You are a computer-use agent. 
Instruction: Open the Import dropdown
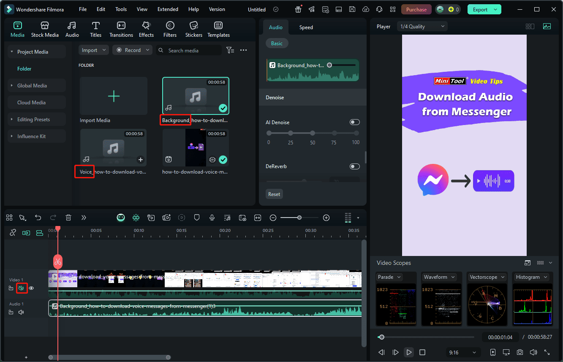pos(93,50)
